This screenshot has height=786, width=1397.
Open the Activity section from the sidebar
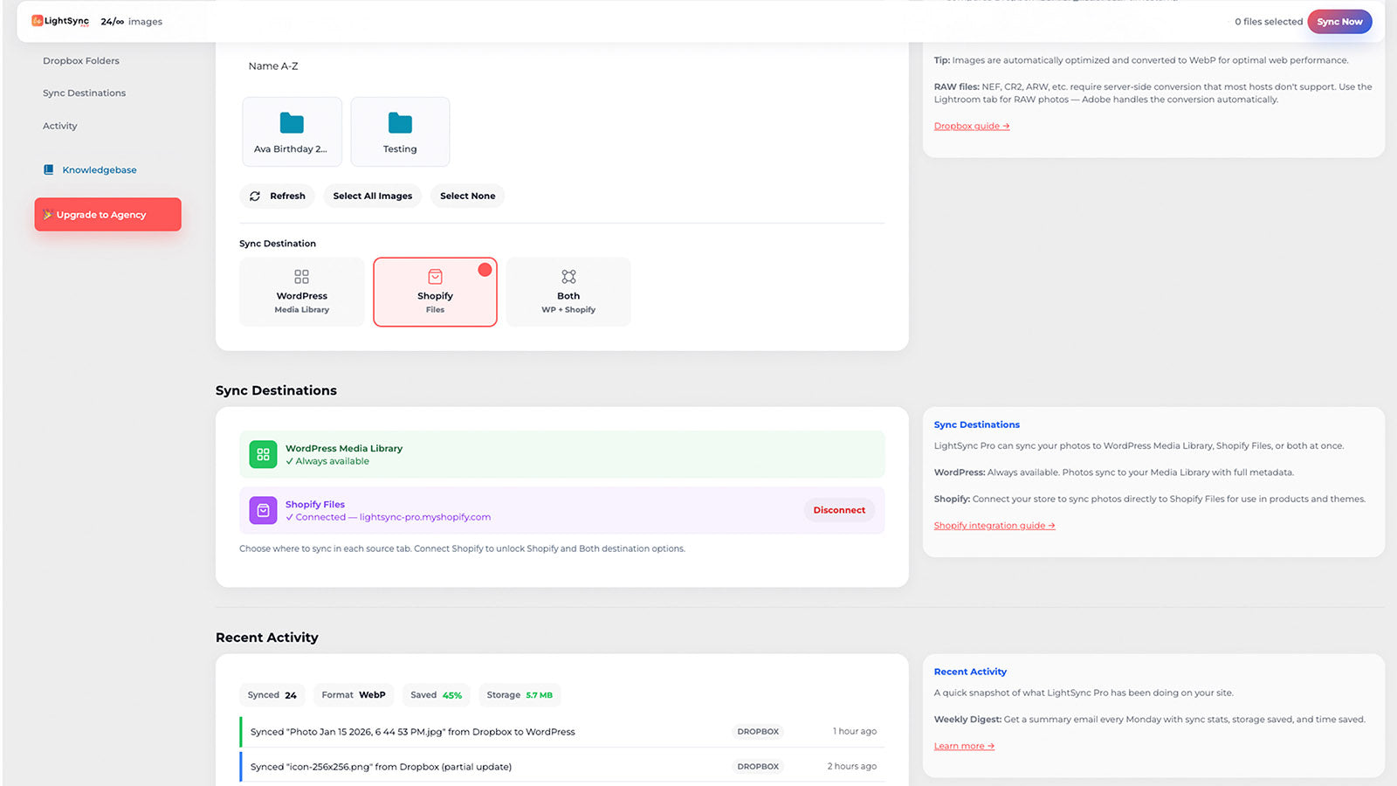[59, 125]
